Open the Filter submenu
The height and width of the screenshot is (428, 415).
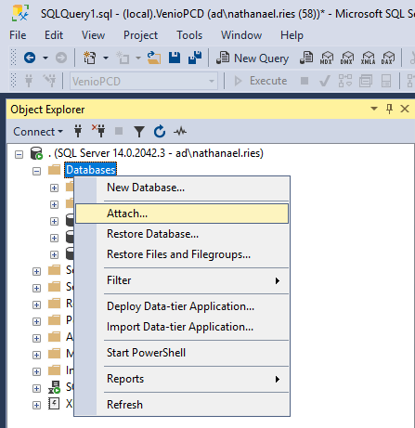(x=182, y=280)
